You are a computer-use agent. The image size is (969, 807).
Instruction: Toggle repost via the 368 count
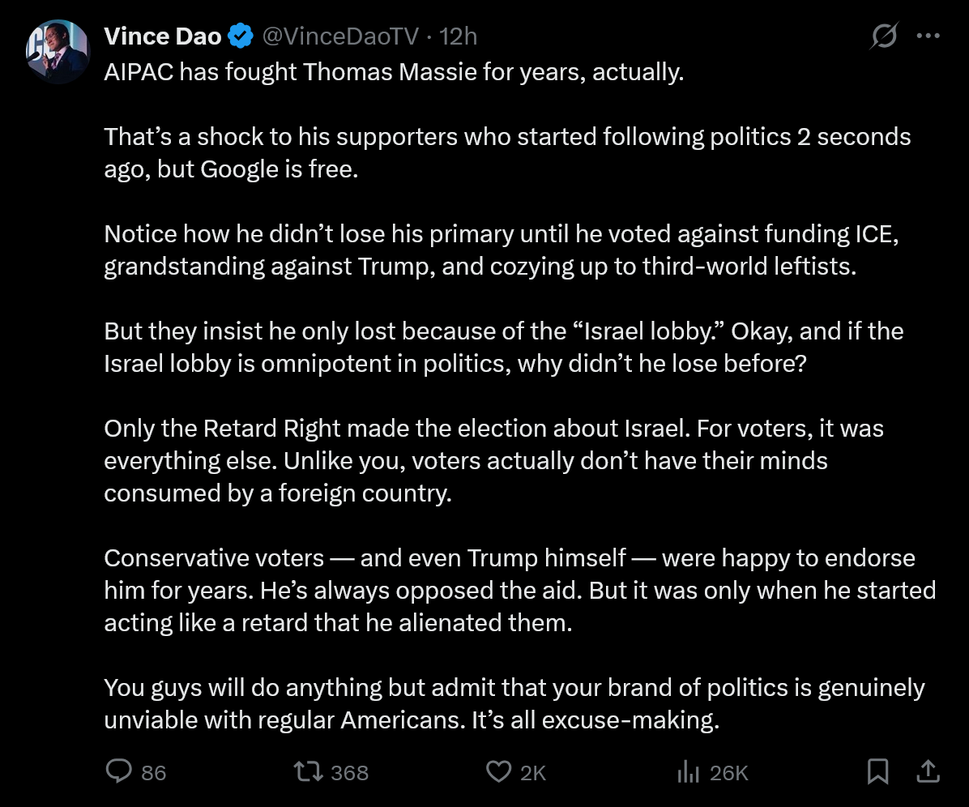click(x=349, y=773)
